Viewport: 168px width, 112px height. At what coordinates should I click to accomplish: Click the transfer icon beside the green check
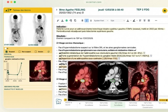point(71,20)
